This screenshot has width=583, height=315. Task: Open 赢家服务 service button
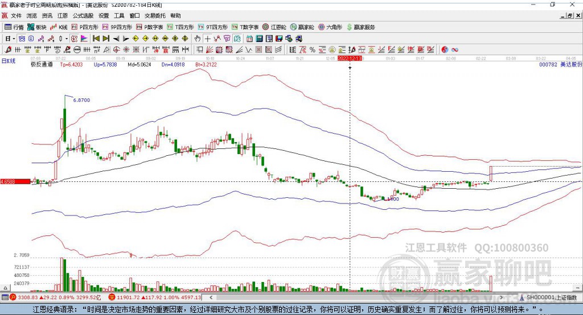(x=360, y=27)
